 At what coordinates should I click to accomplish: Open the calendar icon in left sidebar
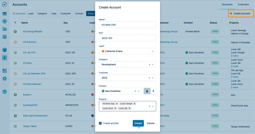pos(4,14)
